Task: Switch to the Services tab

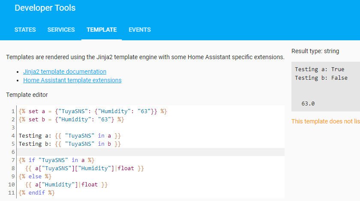Action: pyautogui.click(x=61, y=30)
